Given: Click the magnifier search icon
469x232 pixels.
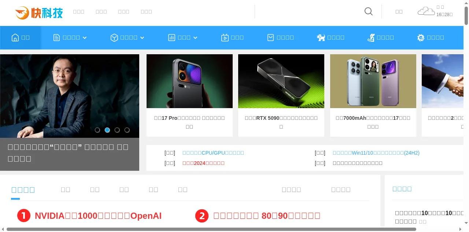Looking at the screenshot, I should click(369, 11).
